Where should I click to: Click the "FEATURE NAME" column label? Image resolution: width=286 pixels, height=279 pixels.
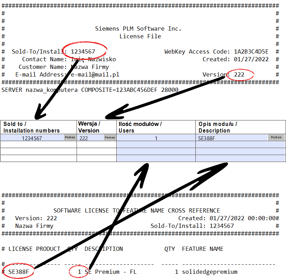[203, 249]
